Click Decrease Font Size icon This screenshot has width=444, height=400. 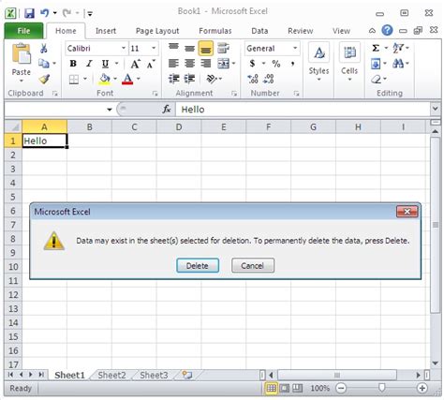(151, 64)
